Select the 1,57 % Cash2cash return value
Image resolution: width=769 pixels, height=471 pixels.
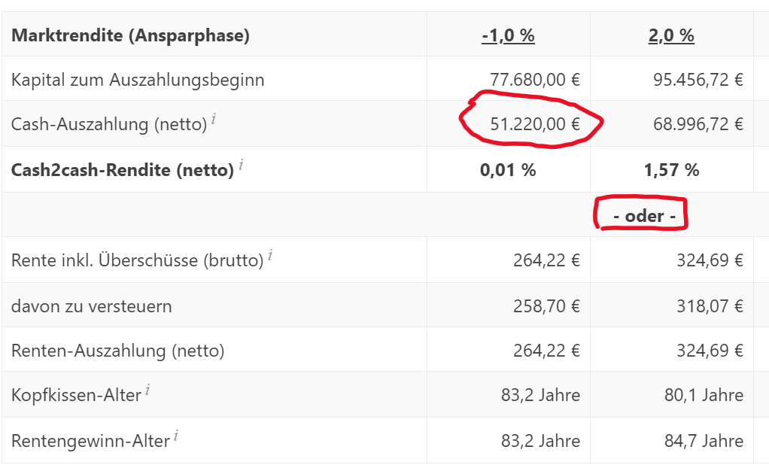click(671, 170)
